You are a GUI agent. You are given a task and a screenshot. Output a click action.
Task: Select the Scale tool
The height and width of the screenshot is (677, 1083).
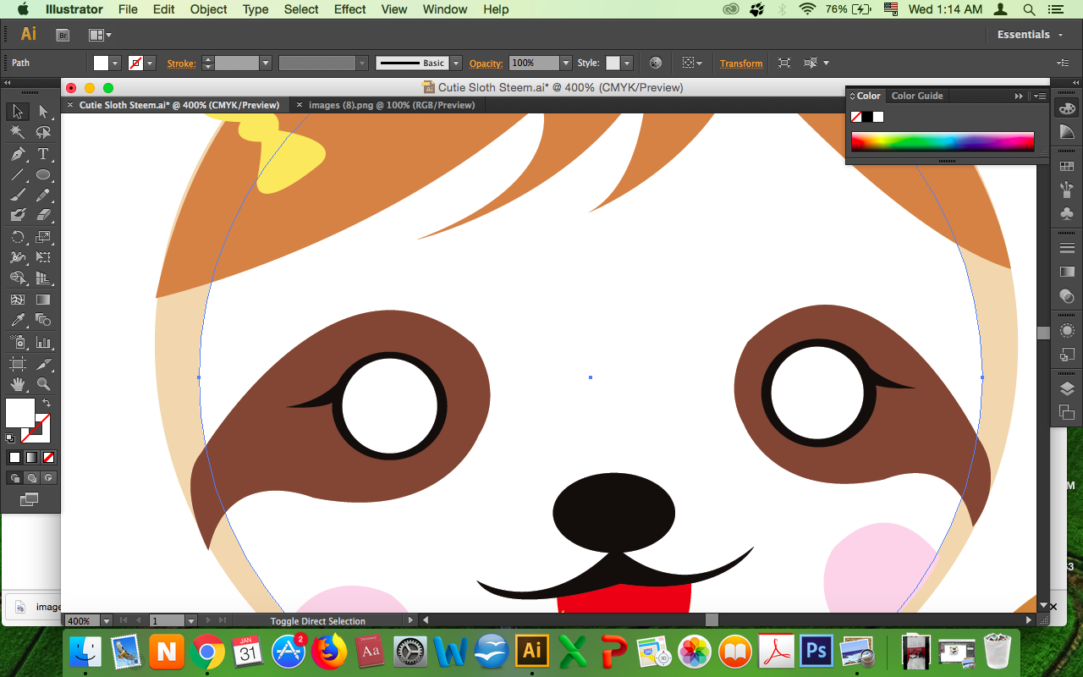[x=43, y=238]
